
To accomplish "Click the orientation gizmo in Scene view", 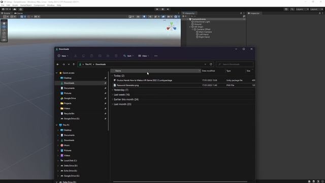I will point(172,27).
